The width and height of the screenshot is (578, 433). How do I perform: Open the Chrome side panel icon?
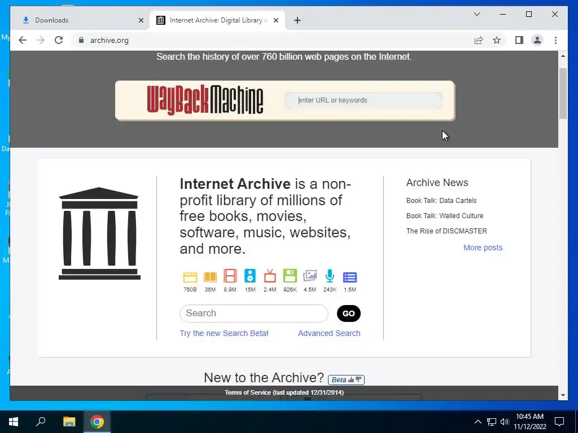pos(519,40)
